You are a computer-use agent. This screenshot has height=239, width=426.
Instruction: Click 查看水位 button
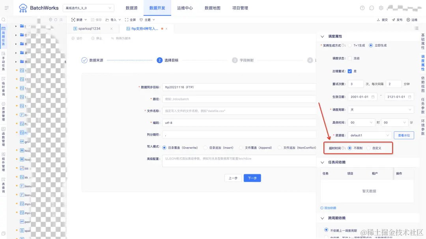404,135
